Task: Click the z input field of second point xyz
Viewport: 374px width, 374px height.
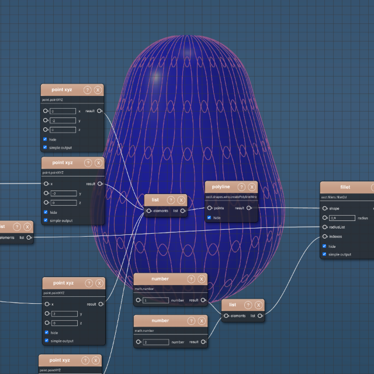Action: pos(64,203)
